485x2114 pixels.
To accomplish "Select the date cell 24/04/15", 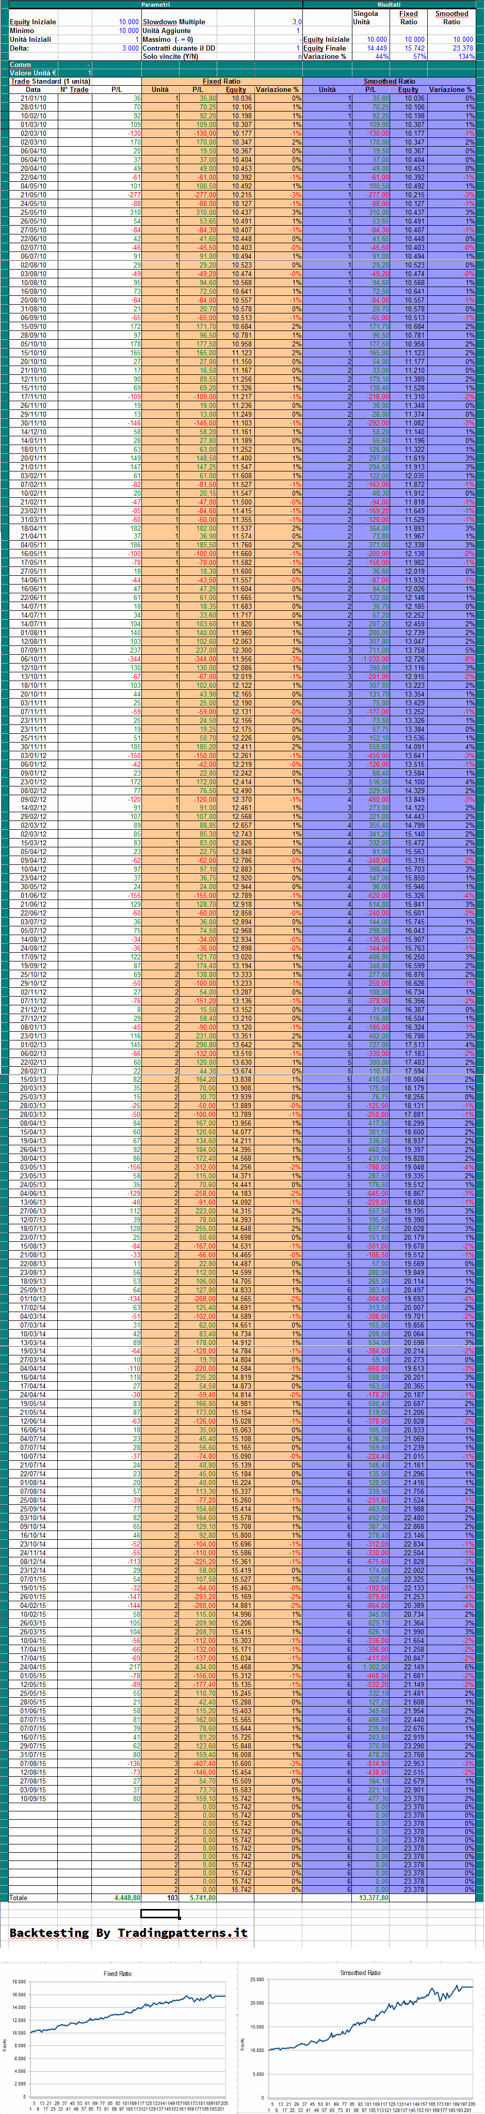I will coord(33,1667).
